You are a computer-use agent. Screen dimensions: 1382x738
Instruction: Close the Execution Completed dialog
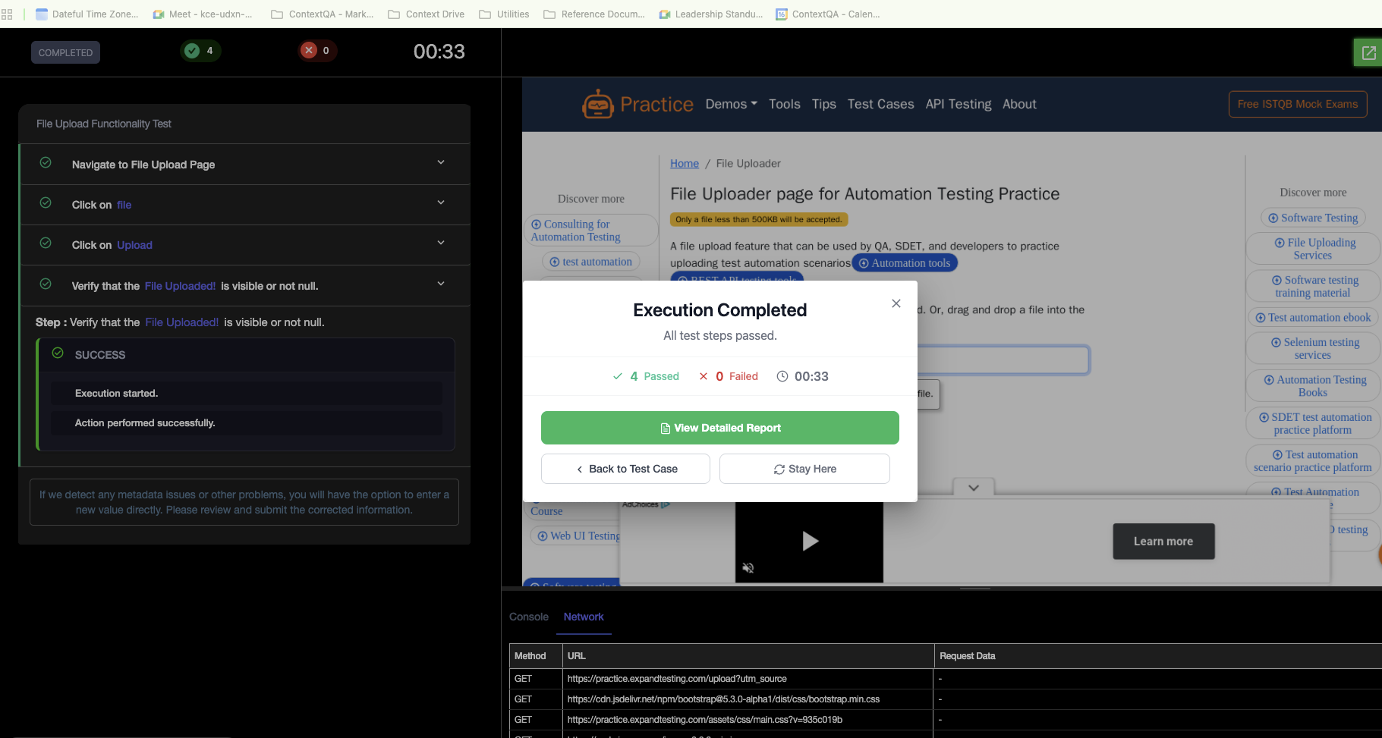click(x=896, y=303)
